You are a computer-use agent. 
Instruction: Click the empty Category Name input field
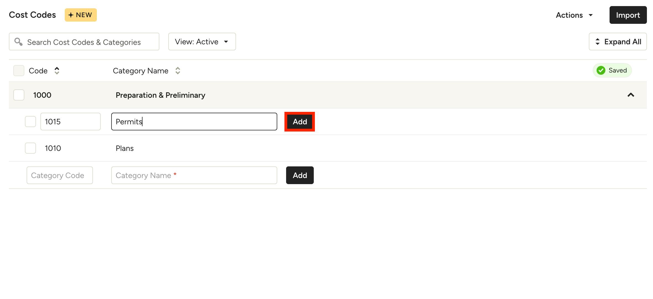coord(194,175)
